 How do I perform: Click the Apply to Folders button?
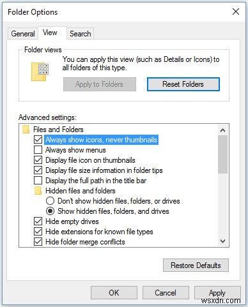[100, 84]
